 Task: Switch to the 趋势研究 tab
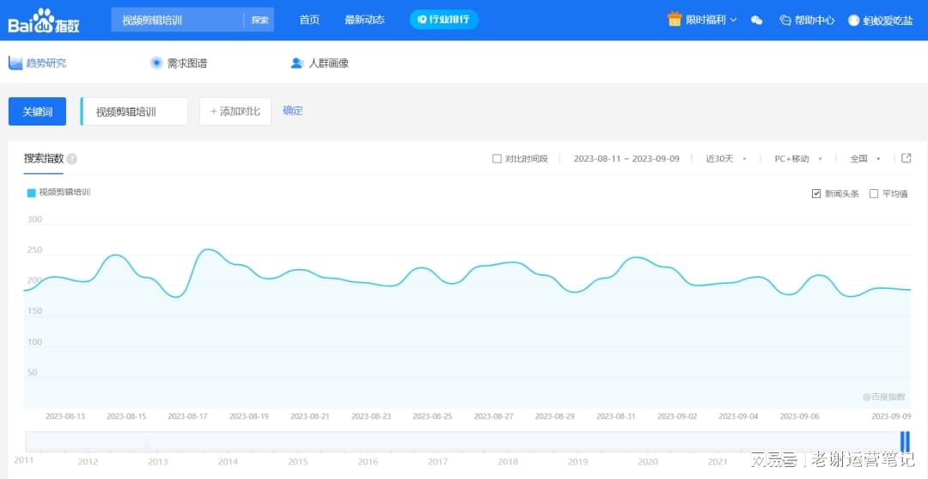pyautogui.click(x=37, y=63)
